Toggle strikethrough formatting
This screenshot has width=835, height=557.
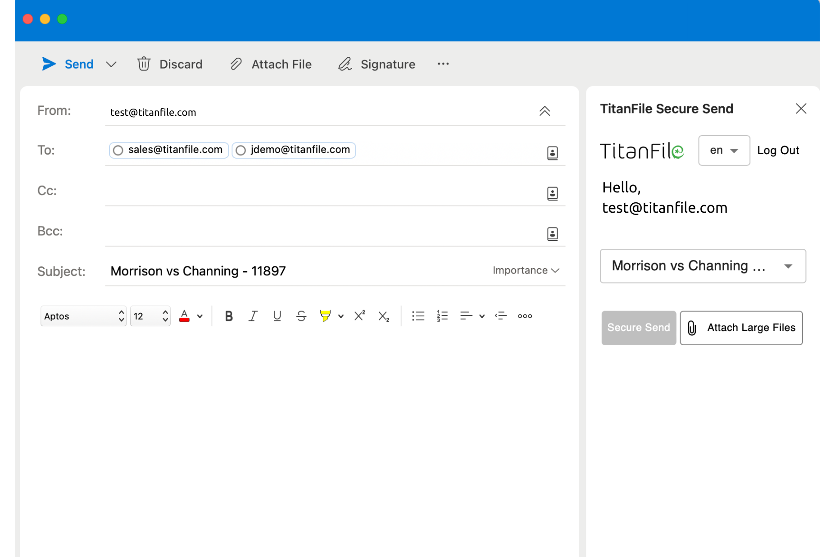click(301, 316)
